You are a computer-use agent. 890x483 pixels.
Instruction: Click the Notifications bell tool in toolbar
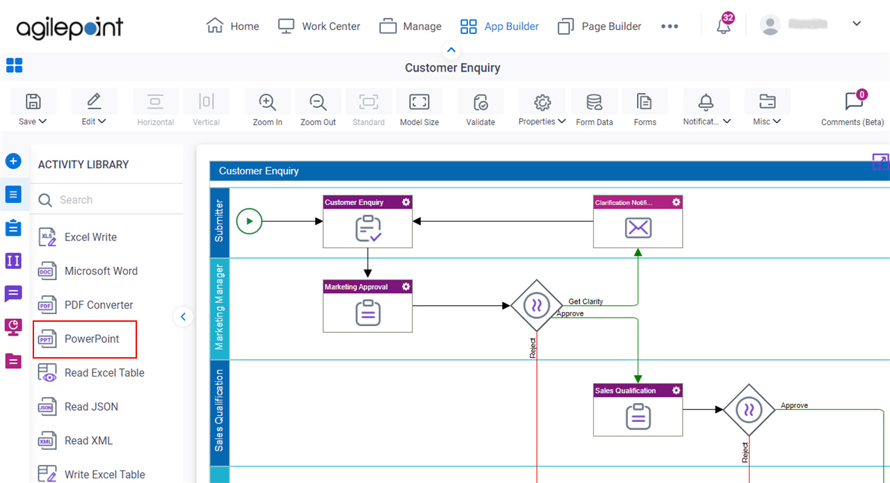[x=706, y=102]
